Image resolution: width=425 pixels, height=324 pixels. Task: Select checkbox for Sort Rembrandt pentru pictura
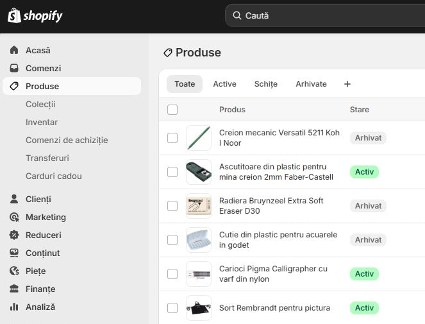pos(172,308)
